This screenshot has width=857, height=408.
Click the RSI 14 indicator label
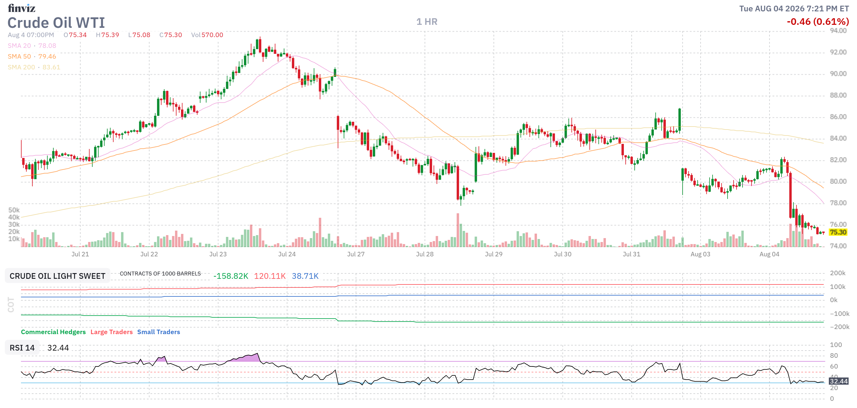click(22, 348)
